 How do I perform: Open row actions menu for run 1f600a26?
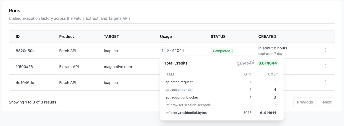point(325,66)
